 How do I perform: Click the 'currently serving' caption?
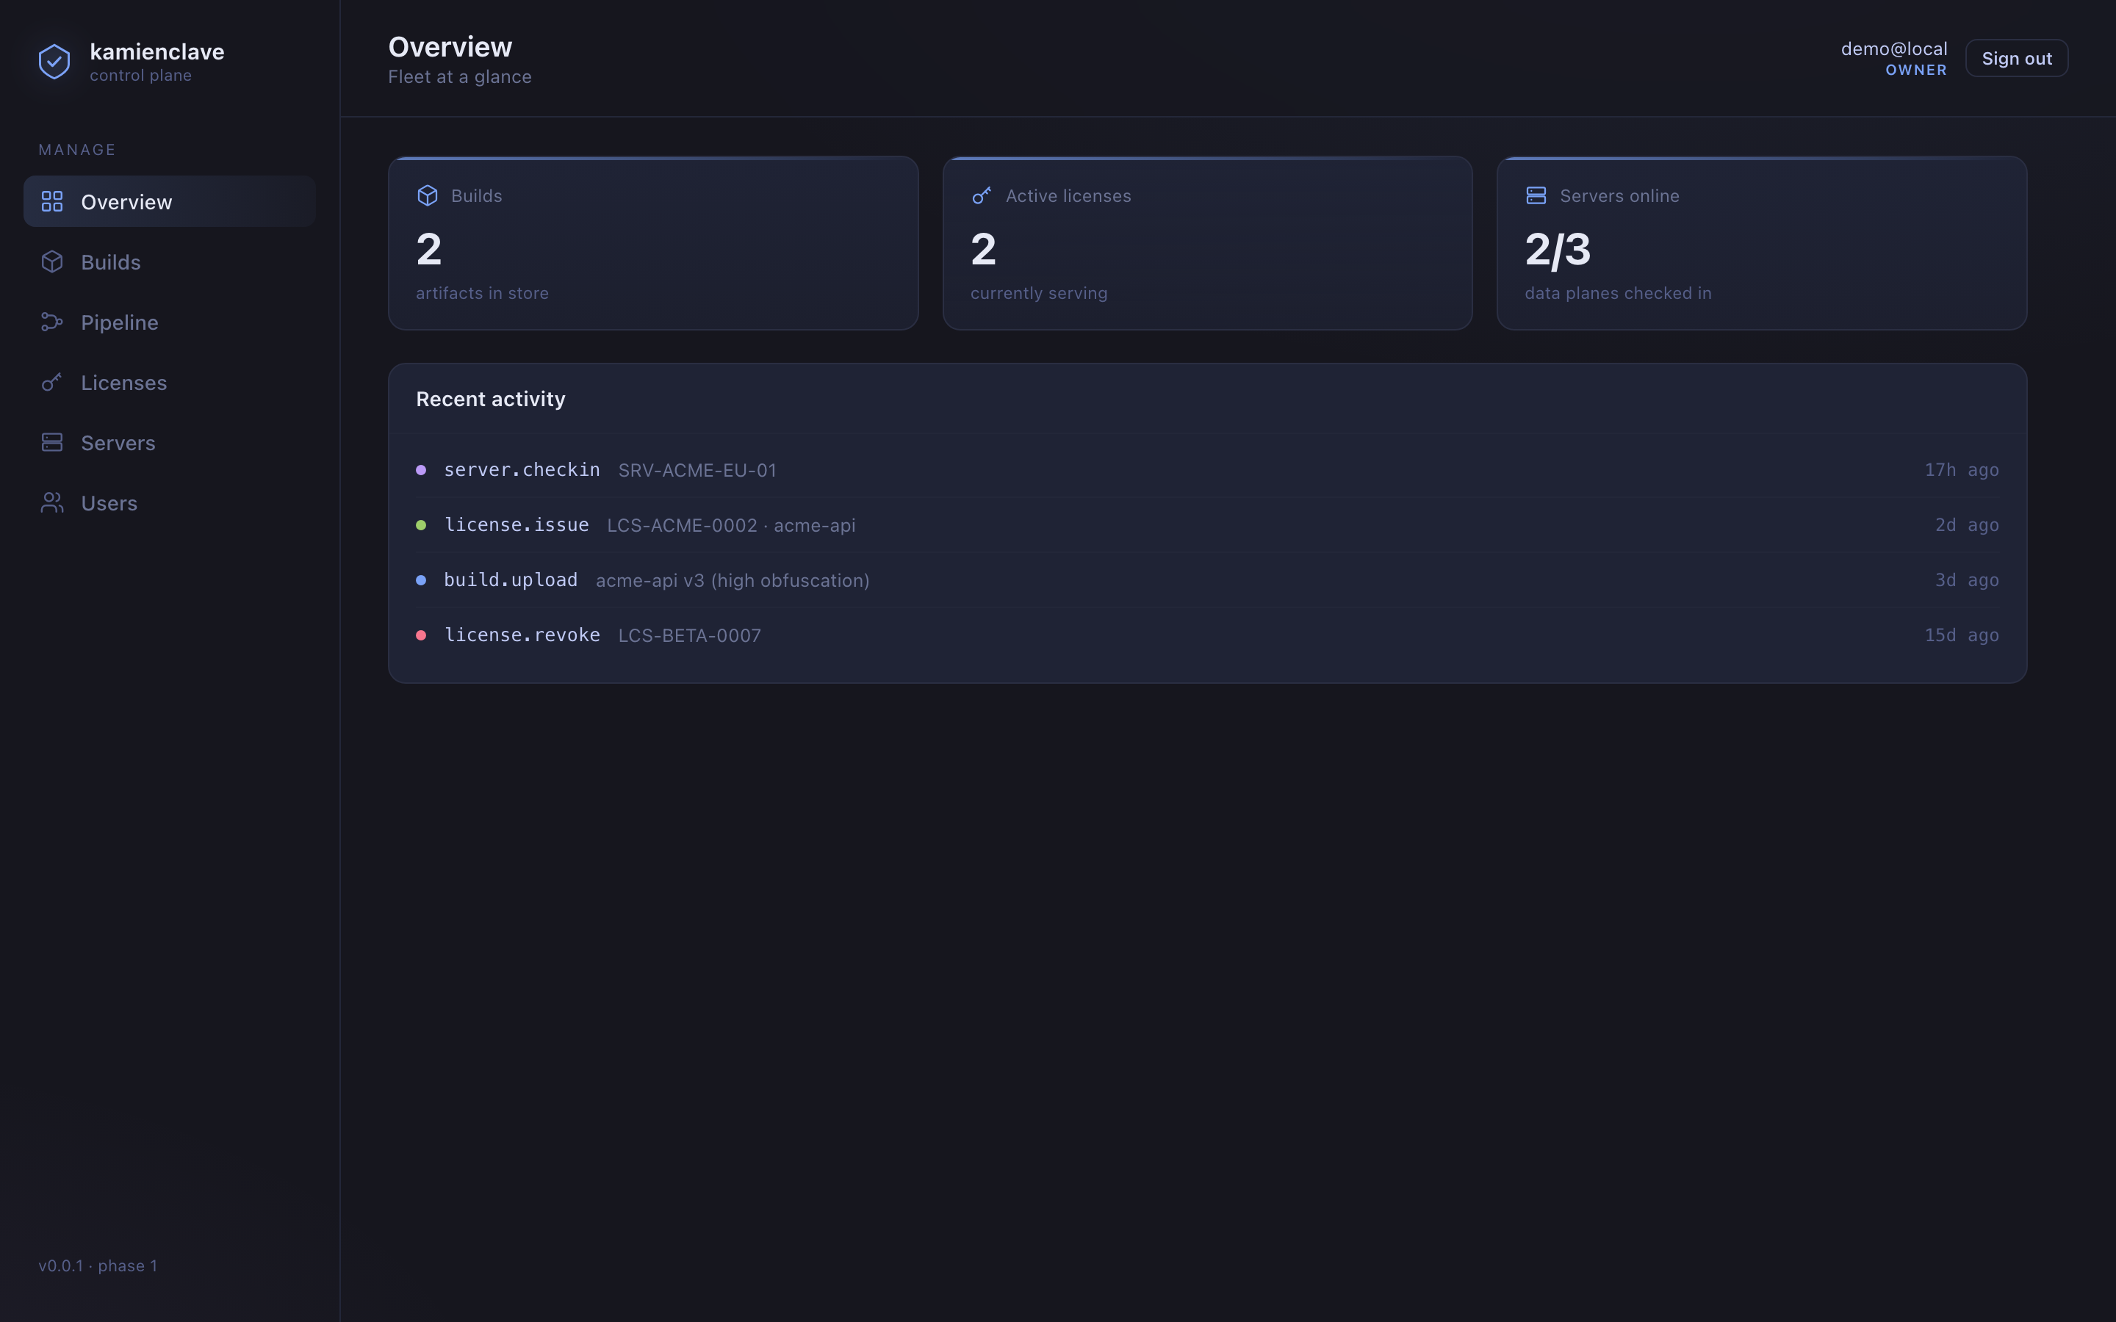(1039, 293)
